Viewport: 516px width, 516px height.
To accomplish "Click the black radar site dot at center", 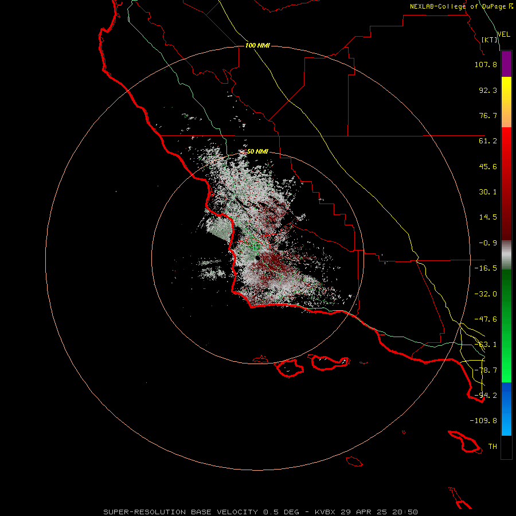I will coord(257,259).
